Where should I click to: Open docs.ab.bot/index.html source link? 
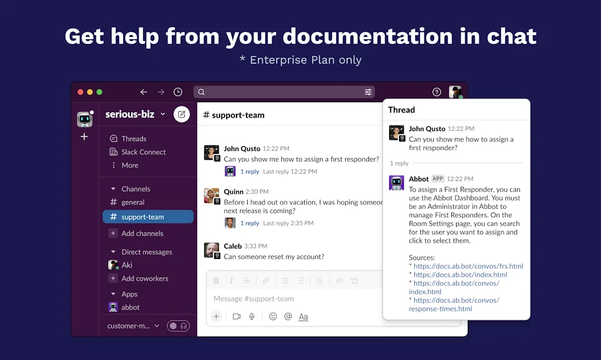pos(460,274)
